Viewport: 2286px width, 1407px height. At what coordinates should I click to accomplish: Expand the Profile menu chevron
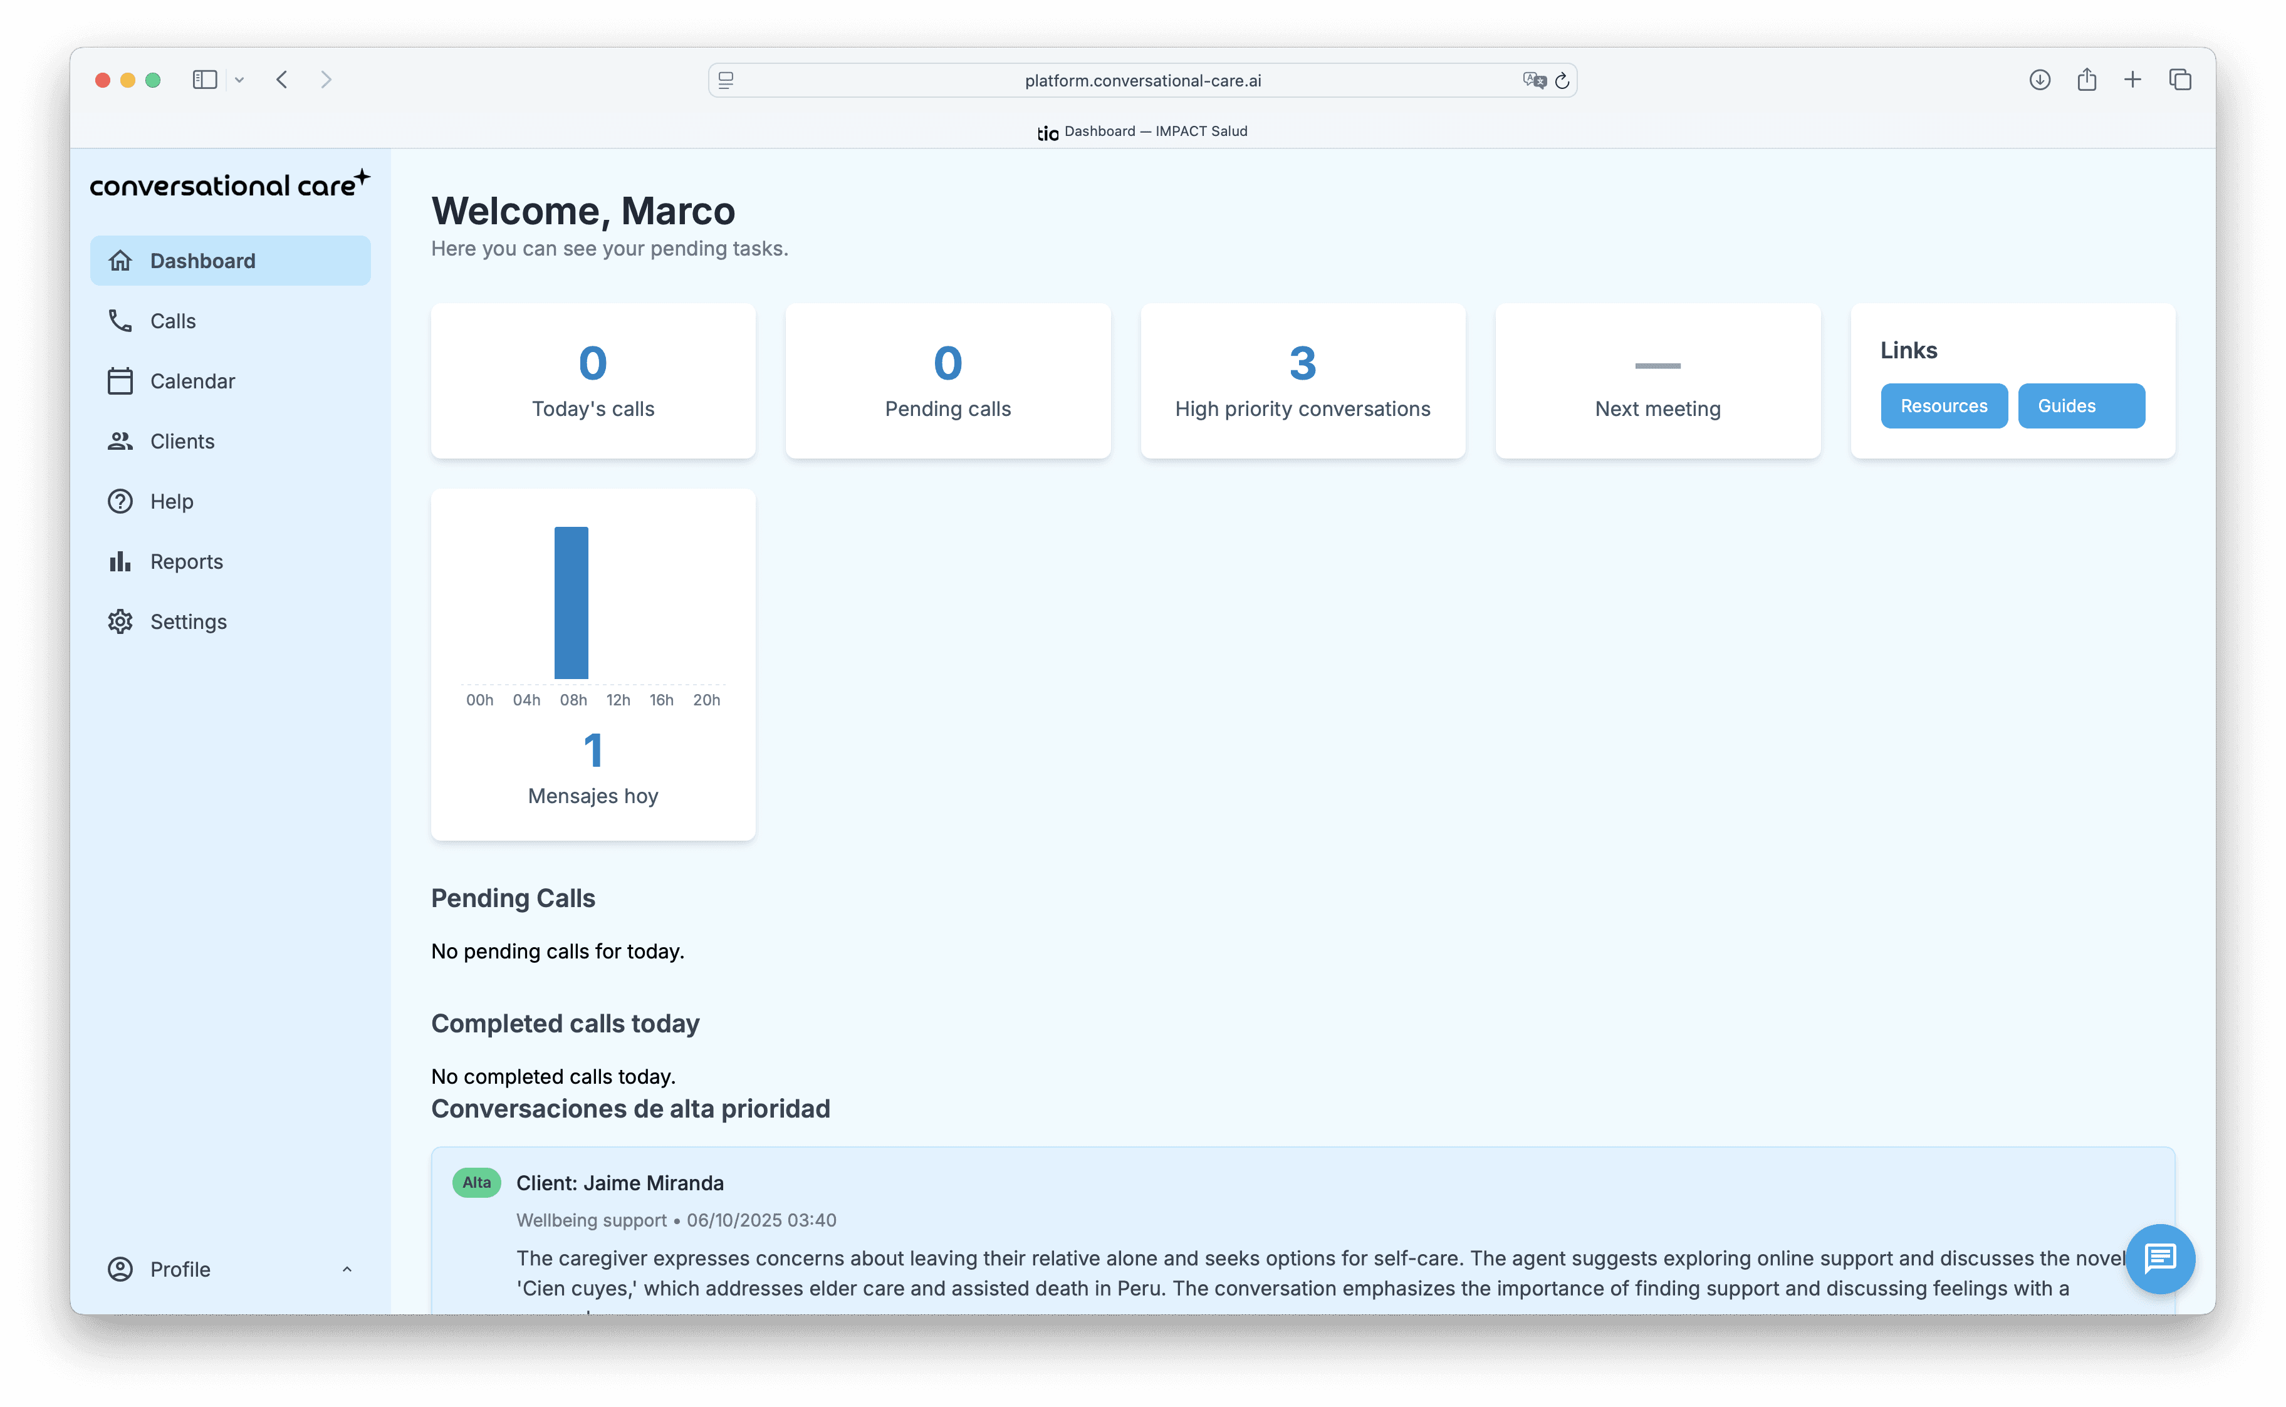point(347,1269)
